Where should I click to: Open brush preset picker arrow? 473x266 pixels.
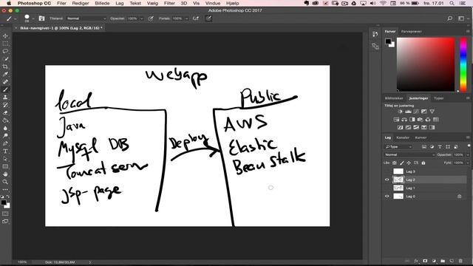click(x=33, y=18)
